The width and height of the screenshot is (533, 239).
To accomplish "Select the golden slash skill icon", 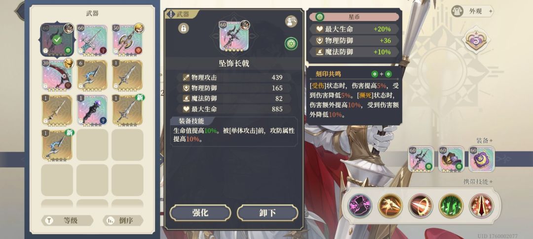I will 390,206.
